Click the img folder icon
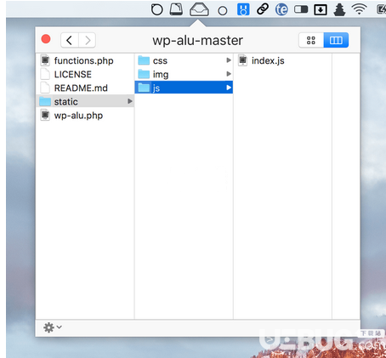The height and width of the screenshot is (358, 386). tap(144, 74)
